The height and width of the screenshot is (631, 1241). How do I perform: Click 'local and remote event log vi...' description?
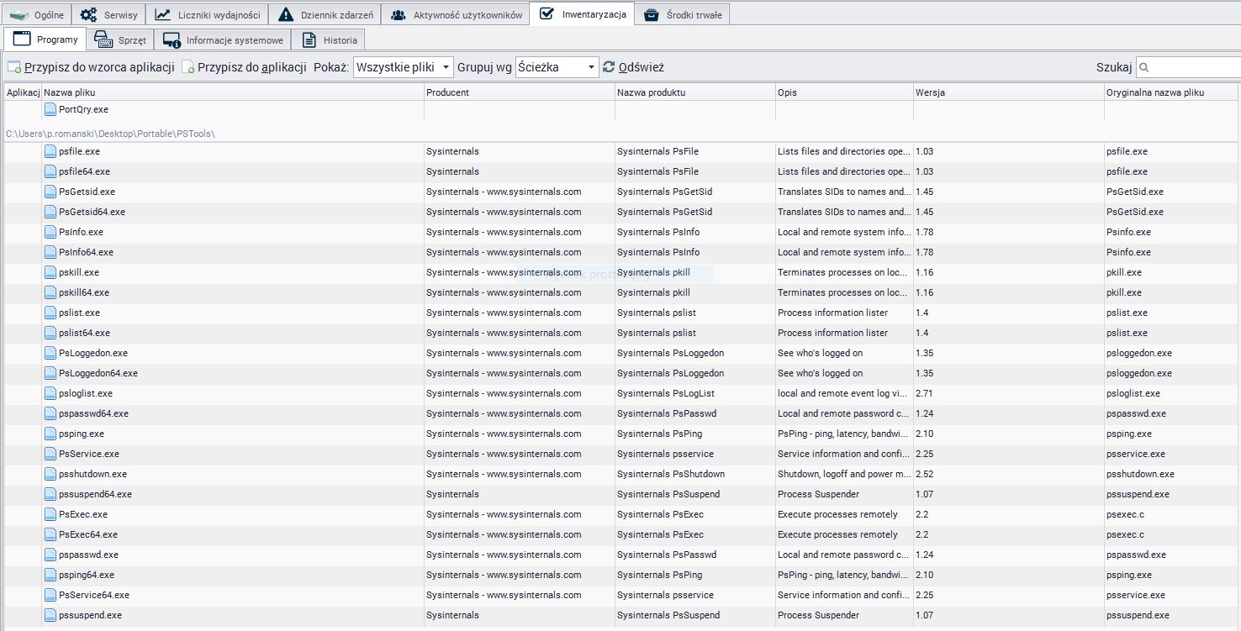pyautogui.click(x=843, y=394)
